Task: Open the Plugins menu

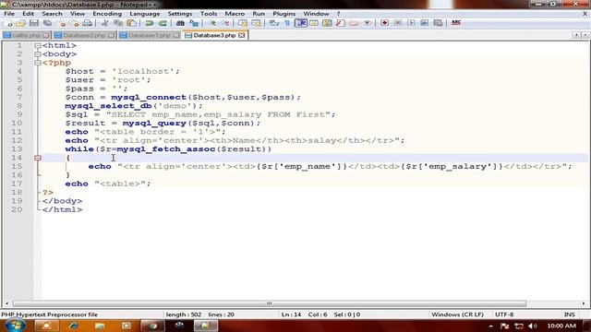Action: click(x=283, y=14)
